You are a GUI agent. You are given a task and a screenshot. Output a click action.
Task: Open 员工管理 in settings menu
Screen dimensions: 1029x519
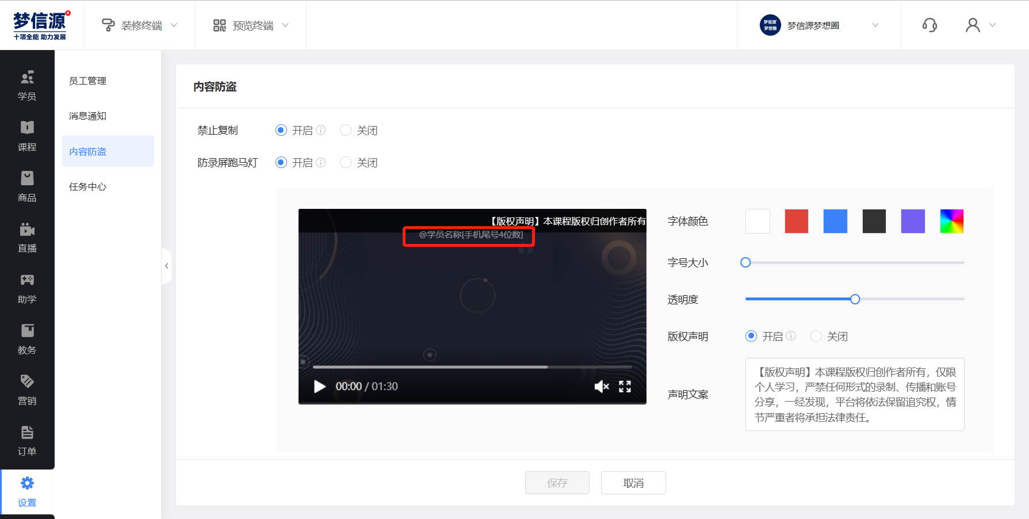click(x=87, y=81)
